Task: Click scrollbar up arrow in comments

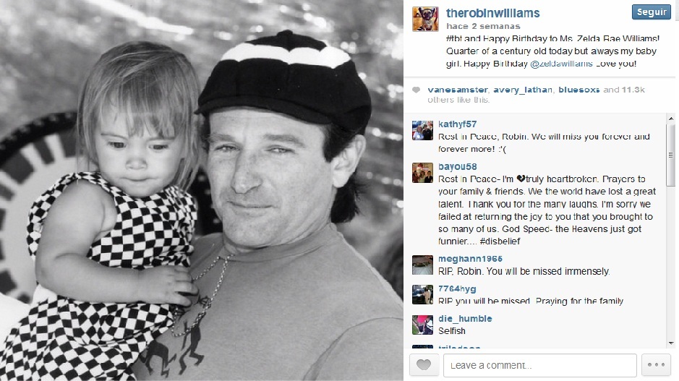Action: click(x=671, y=119)
